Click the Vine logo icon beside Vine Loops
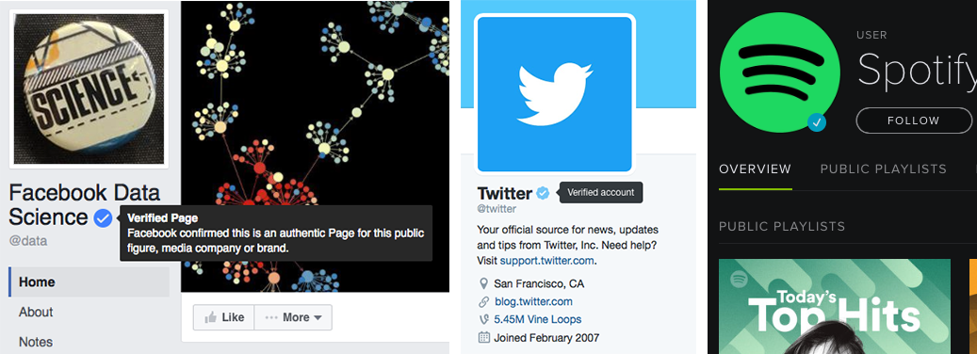 pyautogui.click(x=484, y=320)
